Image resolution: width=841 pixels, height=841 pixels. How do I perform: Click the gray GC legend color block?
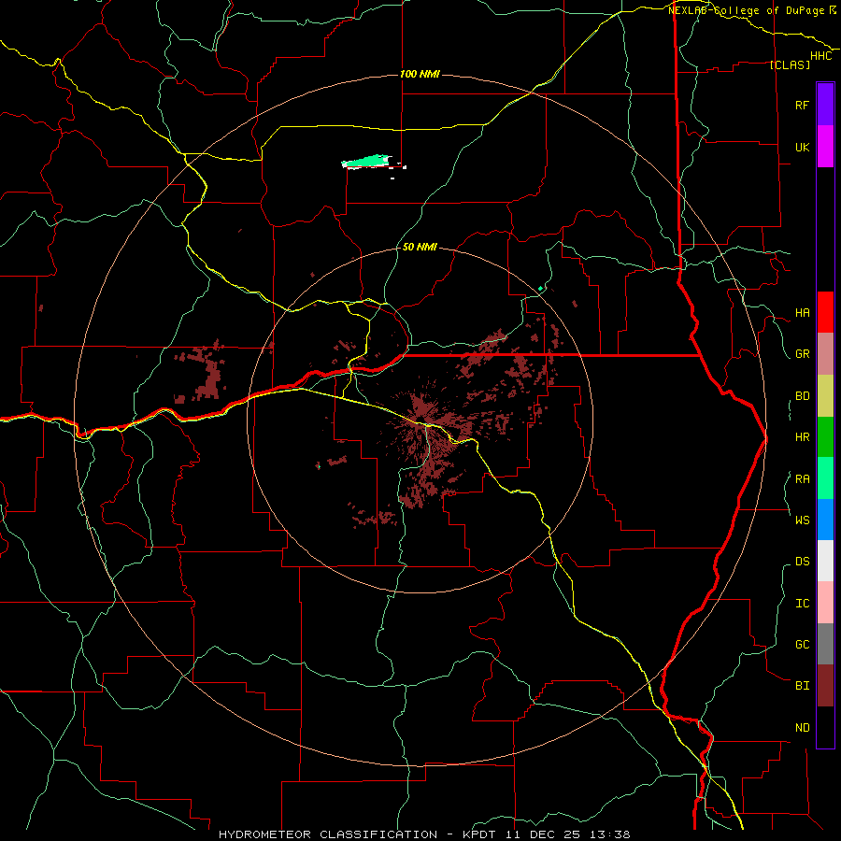coord(825,644)
